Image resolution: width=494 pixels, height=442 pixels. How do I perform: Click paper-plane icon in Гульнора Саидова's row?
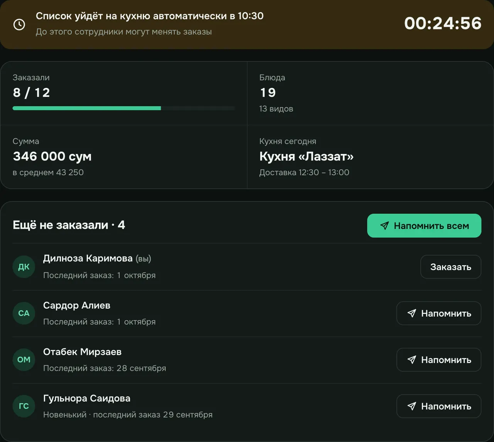pos(412,406)
